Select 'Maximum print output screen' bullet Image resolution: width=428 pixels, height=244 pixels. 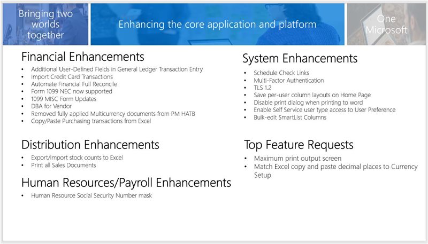[x=298, y=159]
